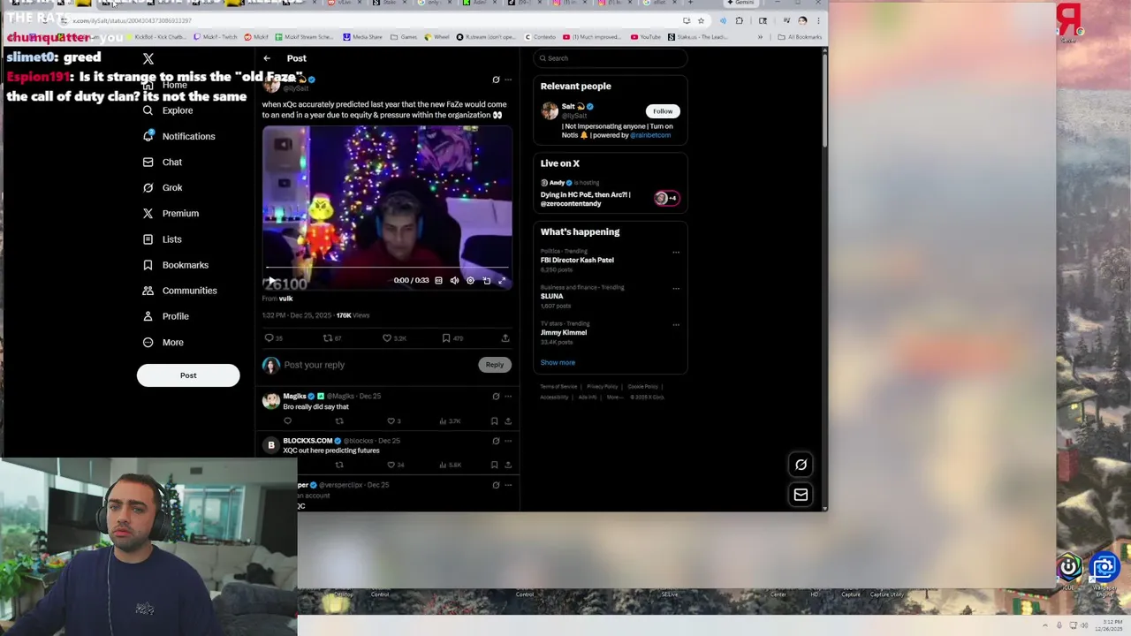This screenshot has width=1131, height=636.
Task: Click the Search box on X
Action: click(x=610, y=58)
